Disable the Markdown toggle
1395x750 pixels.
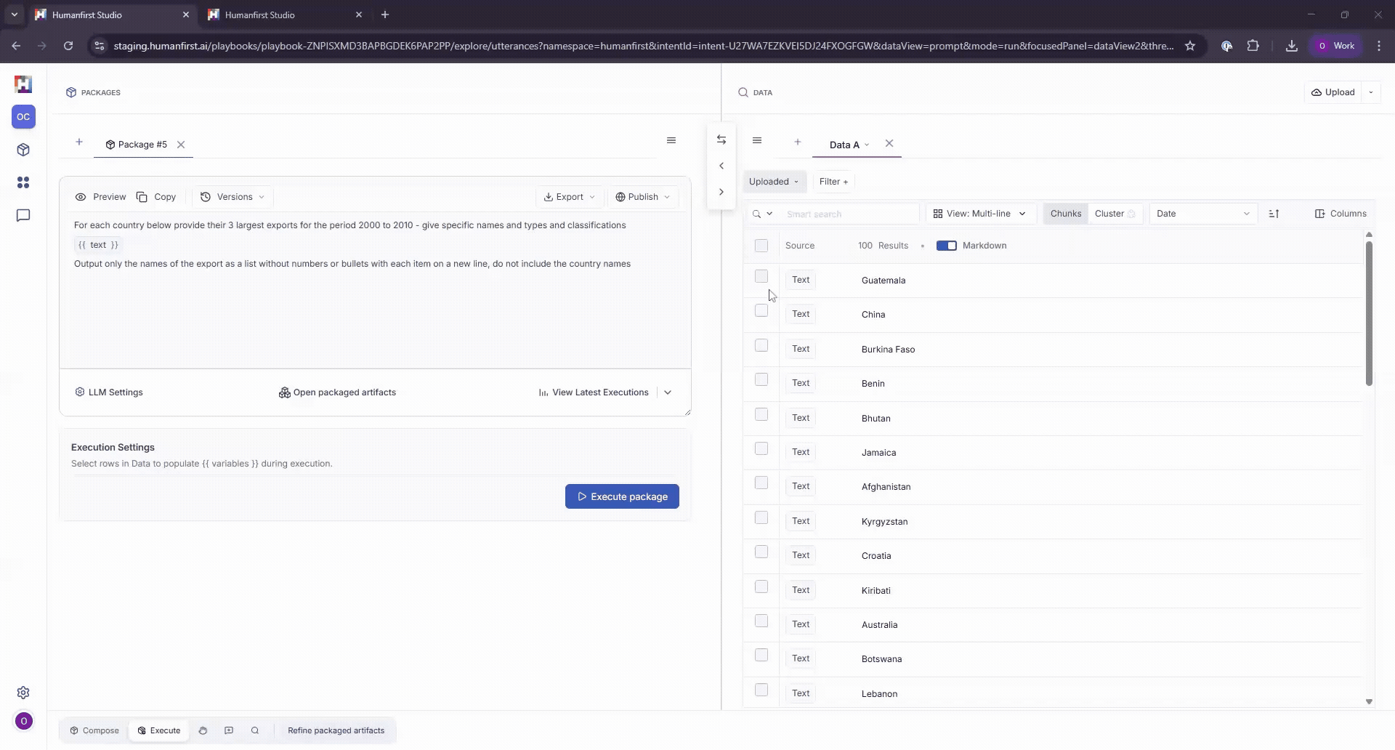(947, 246)
